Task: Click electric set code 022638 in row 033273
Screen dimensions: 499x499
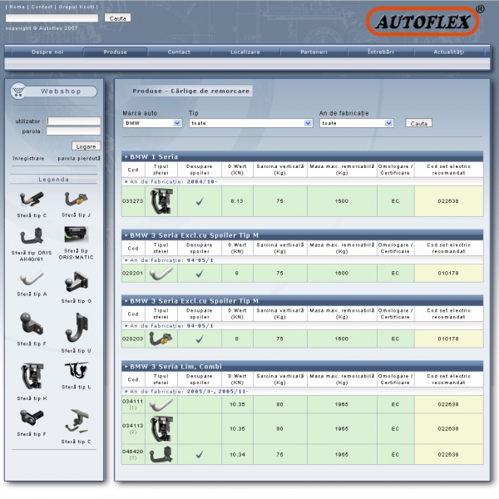Action: (x=448, y=201)
